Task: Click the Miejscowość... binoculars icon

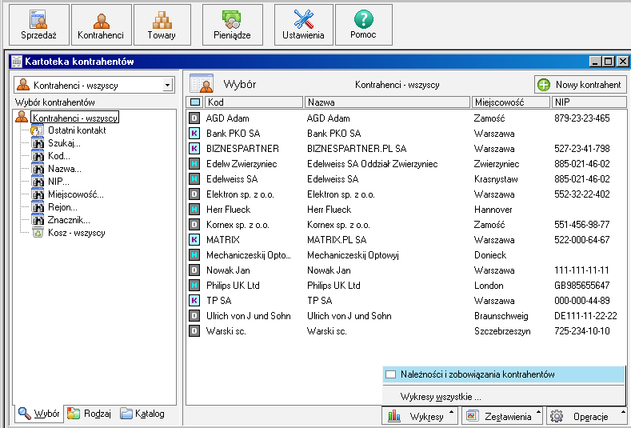Action: [x=38, y=194]
